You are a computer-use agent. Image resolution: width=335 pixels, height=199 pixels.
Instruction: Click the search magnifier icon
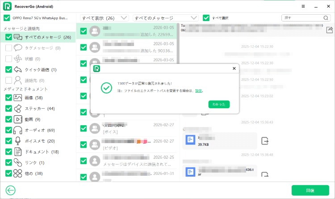[326, 18]
